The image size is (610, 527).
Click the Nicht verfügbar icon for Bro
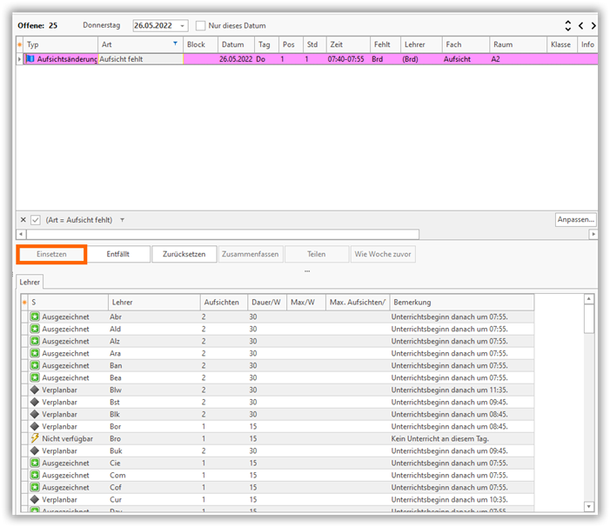tap(35, 439)
